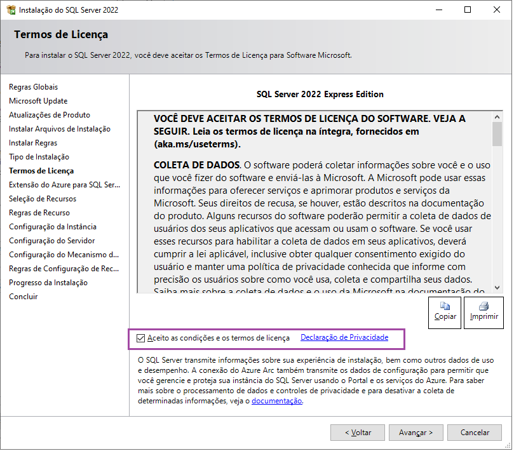The width and height of the screenshot is (514, 451).
Task: Select the Seleção de Recursos step
Action: click(43, 199)
